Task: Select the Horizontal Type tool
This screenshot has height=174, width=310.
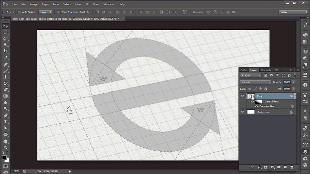Action: click(5, 122)
